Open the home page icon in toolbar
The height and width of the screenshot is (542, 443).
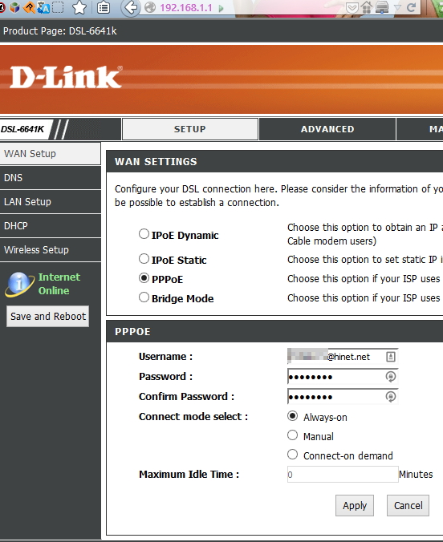coord(367,7)
